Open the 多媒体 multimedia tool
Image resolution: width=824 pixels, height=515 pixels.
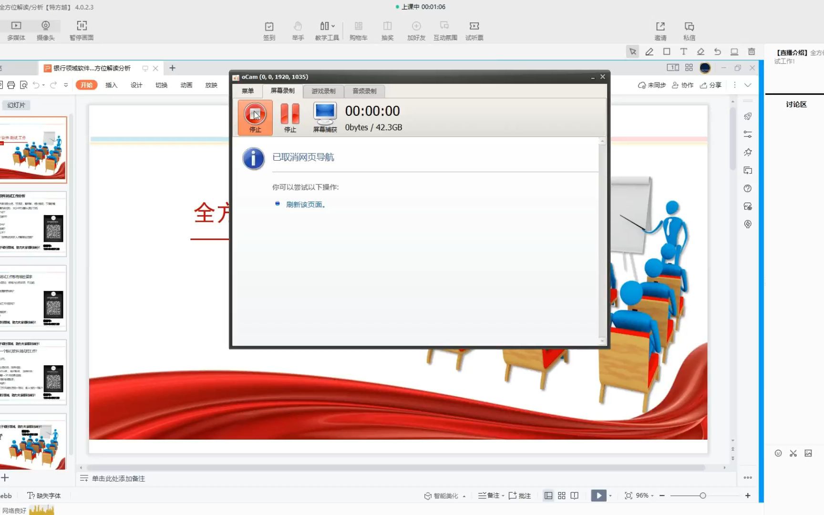[16, 31]
